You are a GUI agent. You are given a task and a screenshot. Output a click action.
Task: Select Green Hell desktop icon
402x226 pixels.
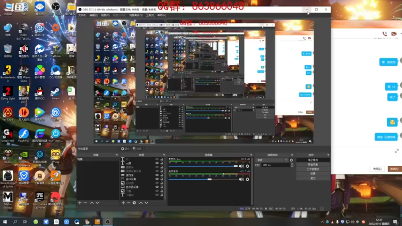click(x=8, y=136)
